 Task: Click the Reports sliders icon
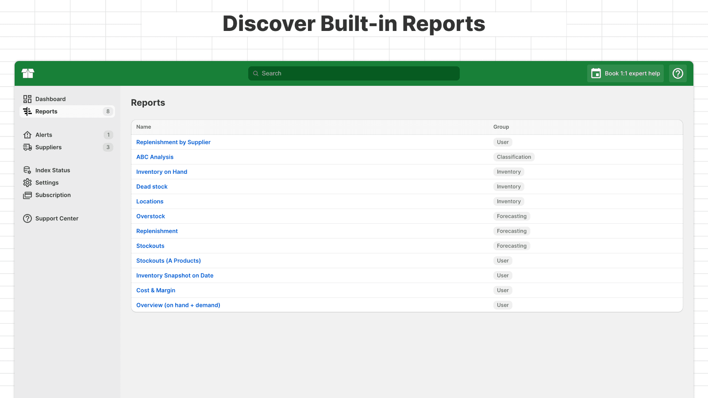(27, 111)
